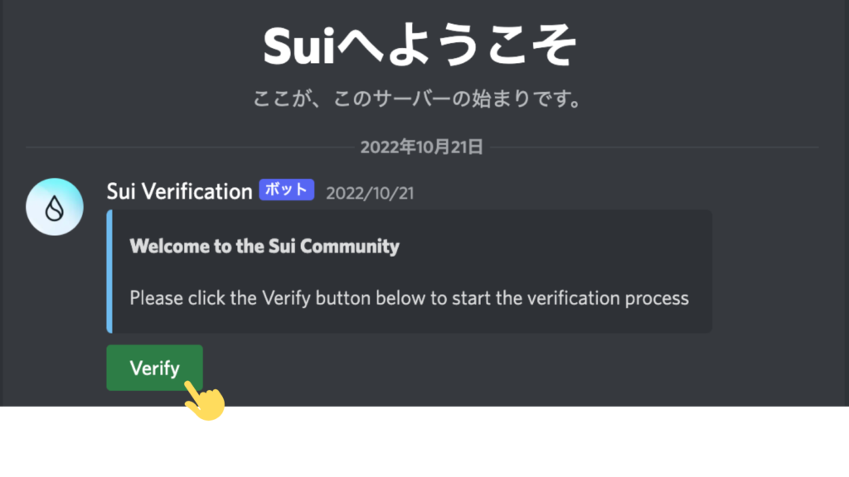This screenshot has width=849, height=477.
Task: Click the divider line left of the date
Action: 190,147
